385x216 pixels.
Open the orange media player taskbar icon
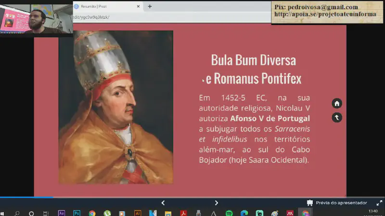point(122,213)
